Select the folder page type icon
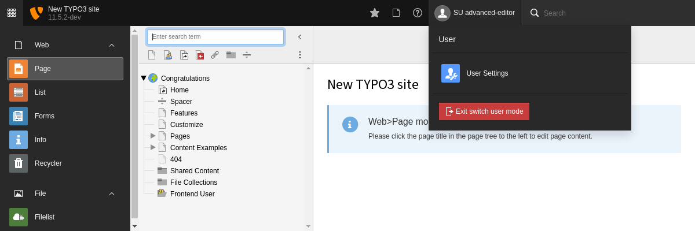Viewport: 695px width, 231px height. point(231,55)
